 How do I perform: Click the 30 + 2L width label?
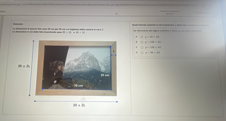79,105
